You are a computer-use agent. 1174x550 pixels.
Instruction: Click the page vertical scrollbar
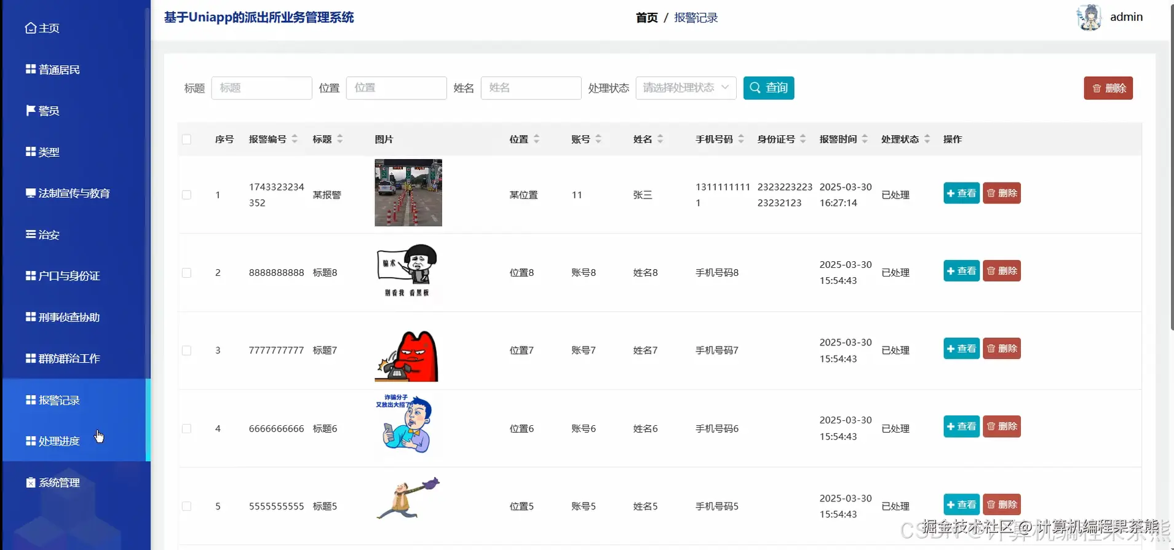click(x=1172, y=166)
